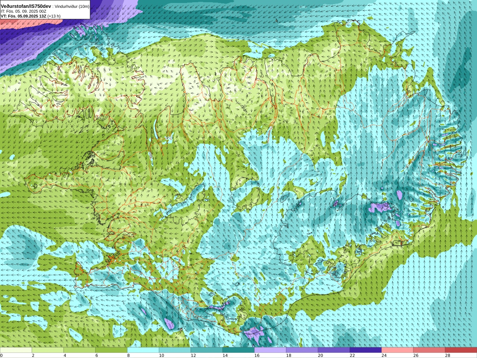Screen dimensions: 477x358
Task: Click the legend swatch between 18 and 20
Action: click(x=302, y=350)
